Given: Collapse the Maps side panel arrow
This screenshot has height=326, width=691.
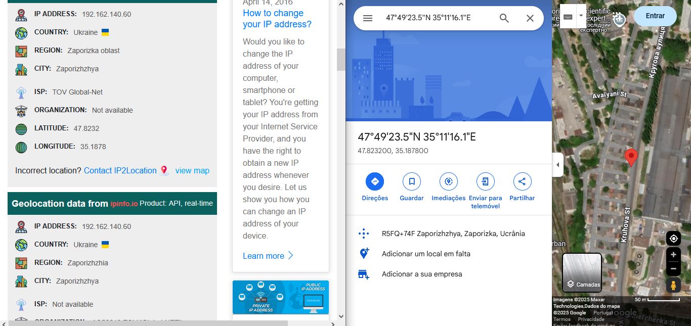Looking at the screenshot, I should pos(557,165).
